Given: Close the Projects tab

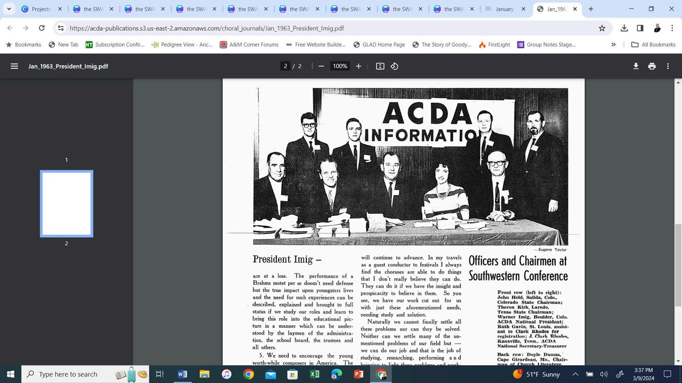Looking at the screenshot, I should tap(60, 9).
